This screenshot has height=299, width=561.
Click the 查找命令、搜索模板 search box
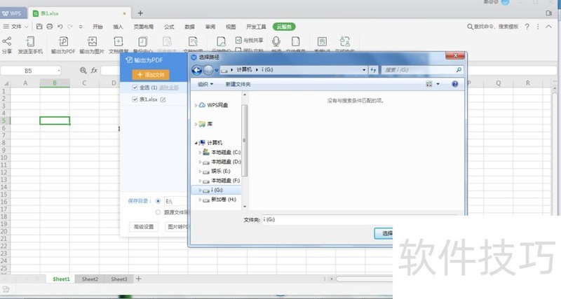(493, 27)
